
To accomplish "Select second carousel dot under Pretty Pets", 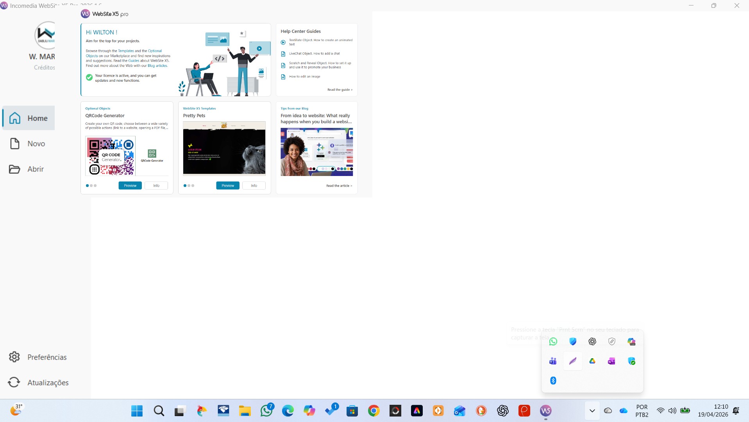I will (189, 186).
